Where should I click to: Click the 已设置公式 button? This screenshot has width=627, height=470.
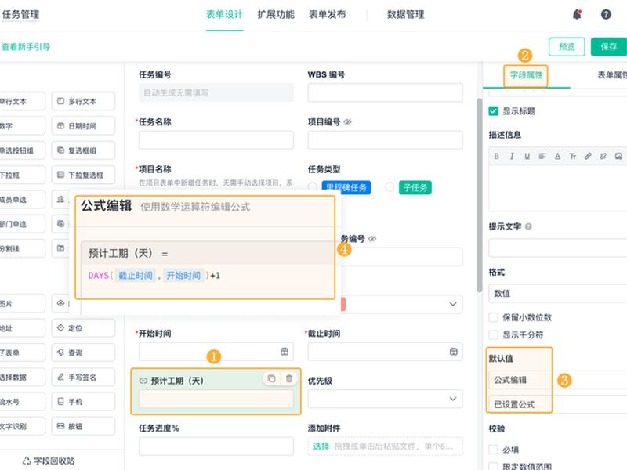coord(558,404)
